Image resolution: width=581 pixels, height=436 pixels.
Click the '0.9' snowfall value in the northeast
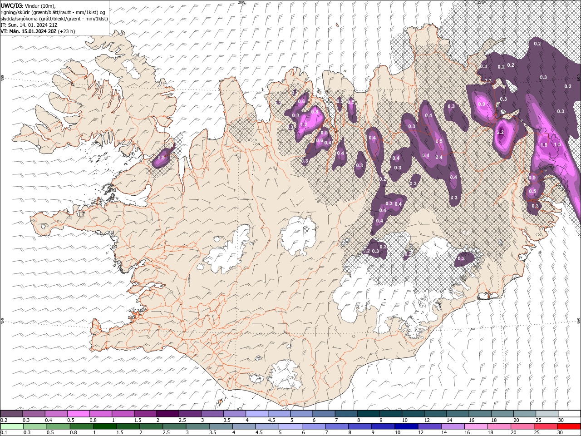481,104
